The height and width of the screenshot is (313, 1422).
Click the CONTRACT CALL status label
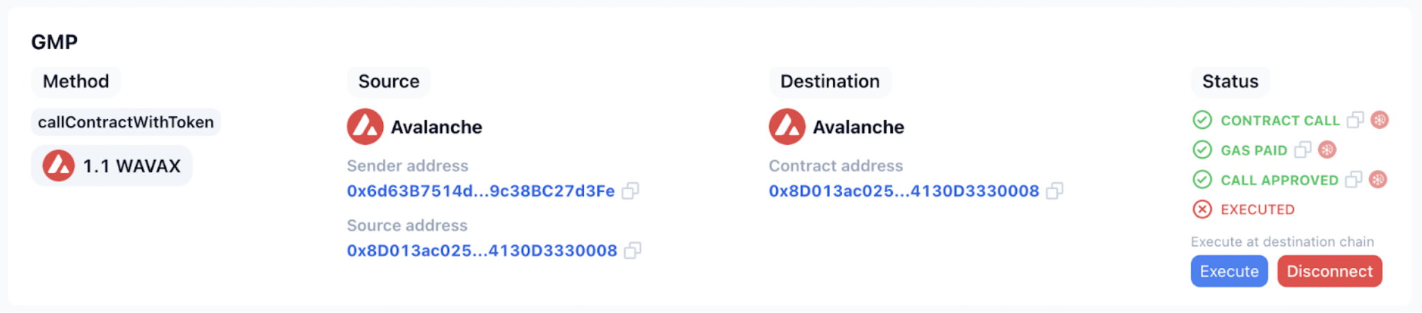tap(1280, 120)
